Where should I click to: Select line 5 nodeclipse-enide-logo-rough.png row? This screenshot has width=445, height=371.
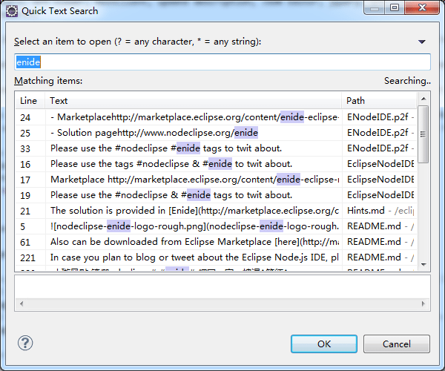click(217, 226)
